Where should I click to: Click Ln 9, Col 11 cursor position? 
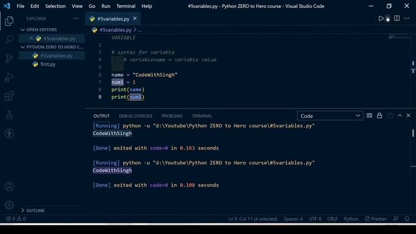(253, 219)
